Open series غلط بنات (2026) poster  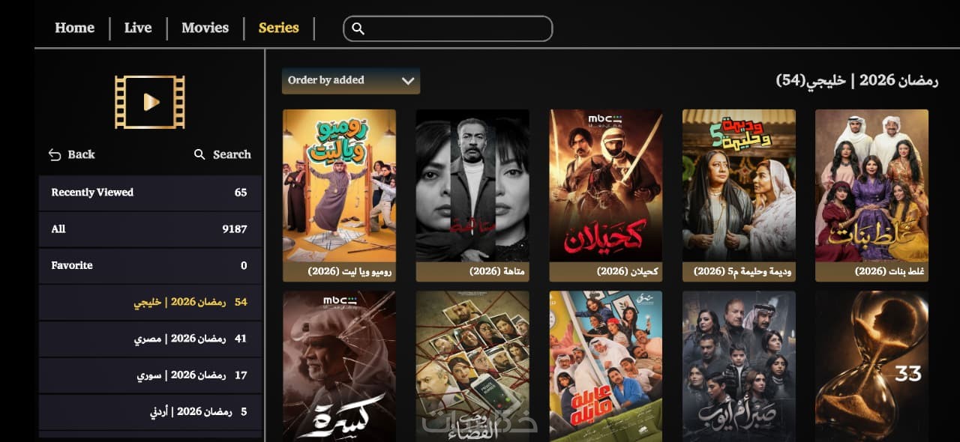coord(871,195)
